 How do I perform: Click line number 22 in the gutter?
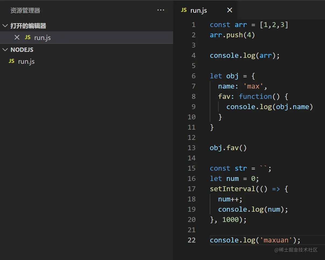click(191, 240)
